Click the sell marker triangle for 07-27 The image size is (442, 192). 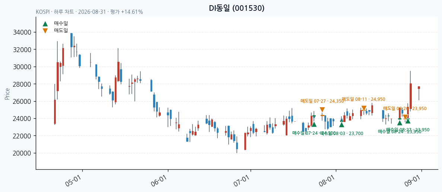pyautogui.click(x=322, y=110)
